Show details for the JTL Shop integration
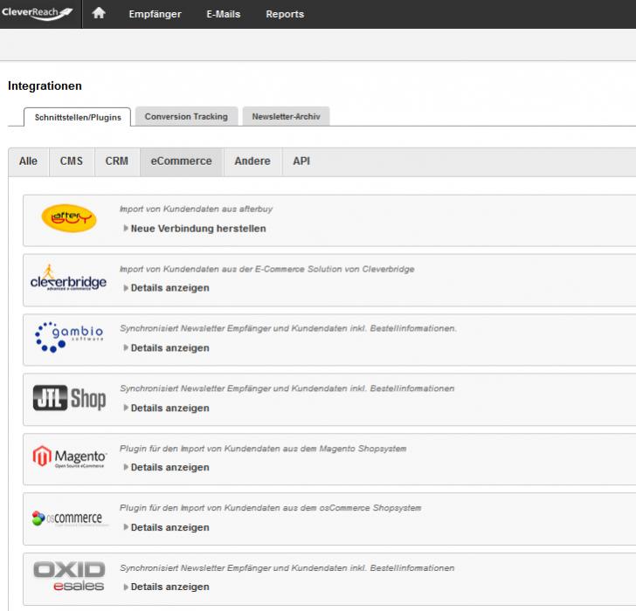The image size is (636, 611). click(x=169, y=408)
